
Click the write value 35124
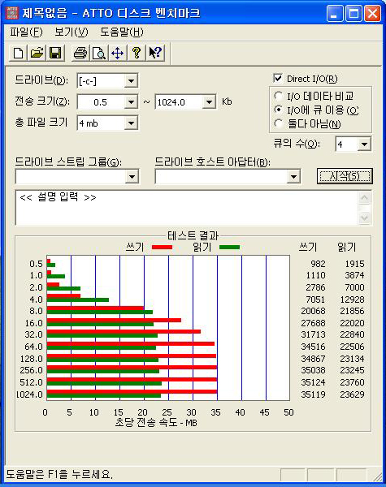[x=313, y=382]
